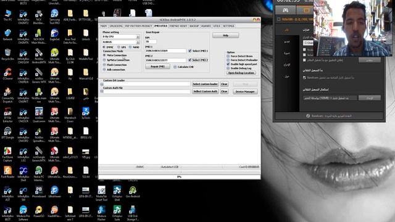395x222 pixels.
Task: Open the phone model dropdown below CPU
Action: coord(138,42)
